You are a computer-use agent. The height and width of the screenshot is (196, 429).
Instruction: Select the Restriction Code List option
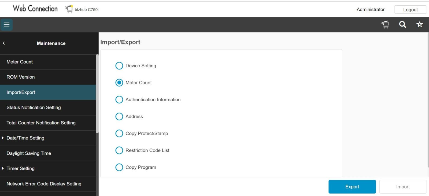(119, 150)
